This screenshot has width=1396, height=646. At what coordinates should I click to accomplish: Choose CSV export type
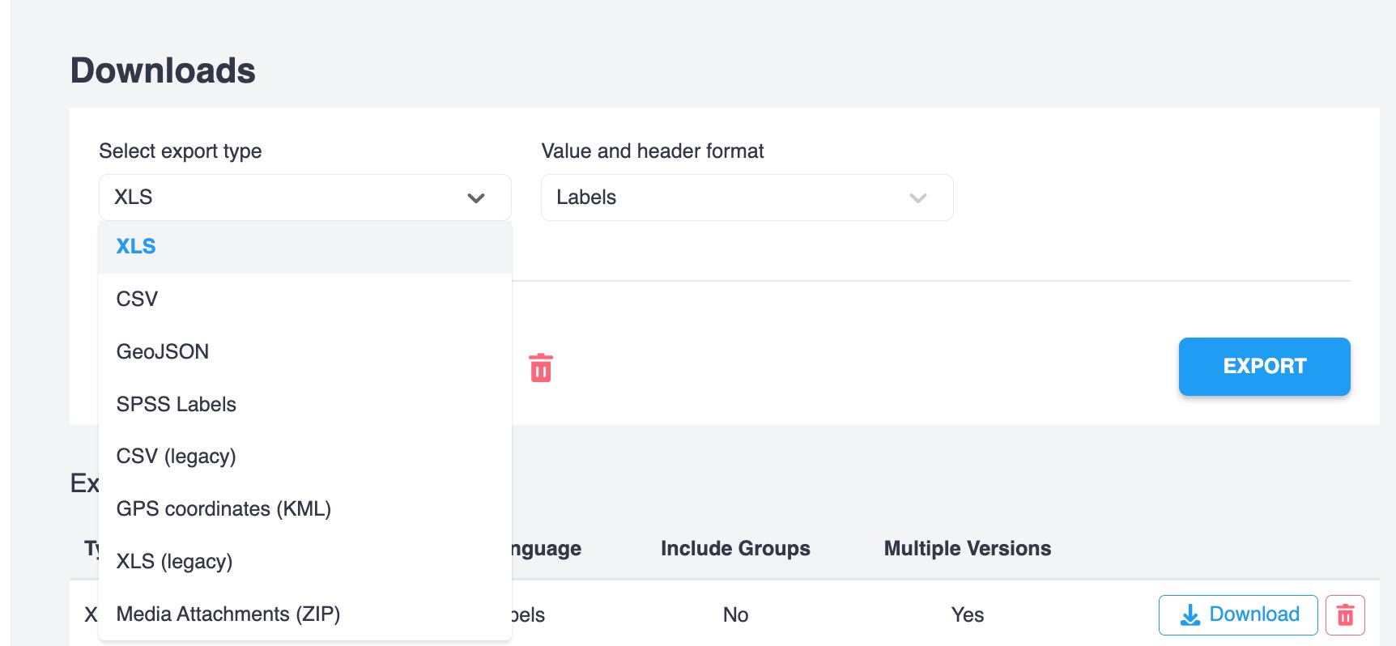[x=137, y=300]
